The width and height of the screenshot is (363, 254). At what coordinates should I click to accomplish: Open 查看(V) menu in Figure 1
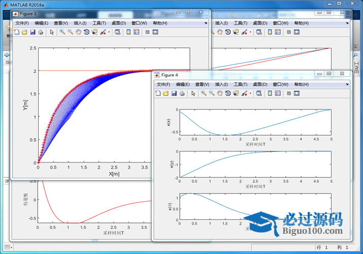pos(61,23)
